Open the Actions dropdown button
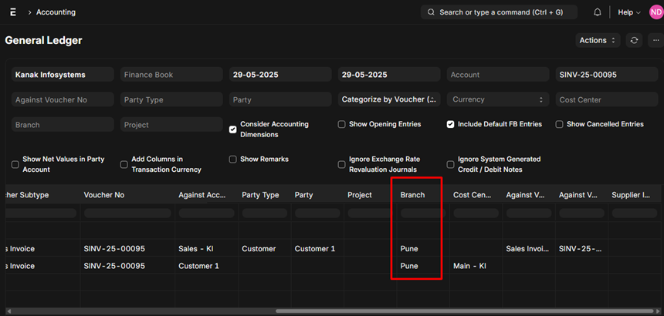This screenshot has height=316, width=664. point(598,40)
